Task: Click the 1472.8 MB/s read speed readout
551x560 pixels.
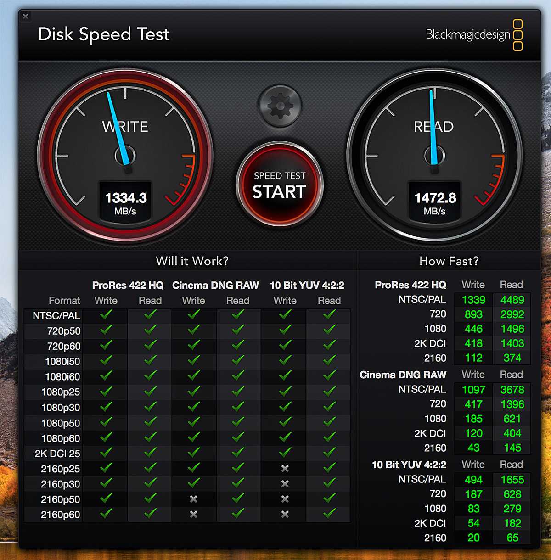Action: click(x=434, y=203)
